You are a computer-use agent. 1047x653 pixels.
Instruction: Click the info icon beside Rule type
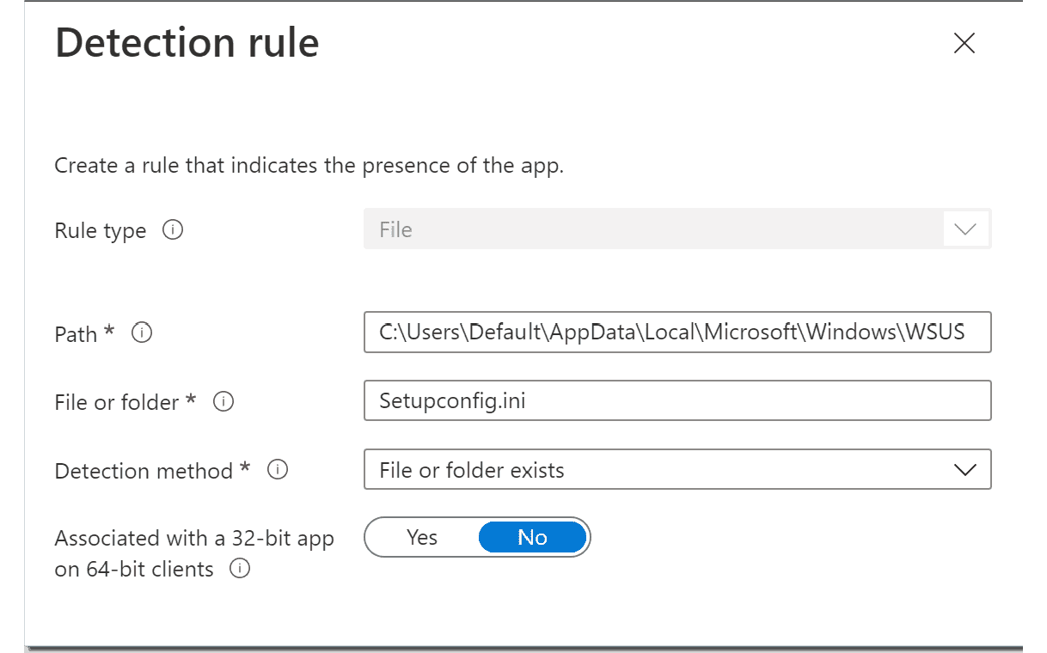coord(173,230)
